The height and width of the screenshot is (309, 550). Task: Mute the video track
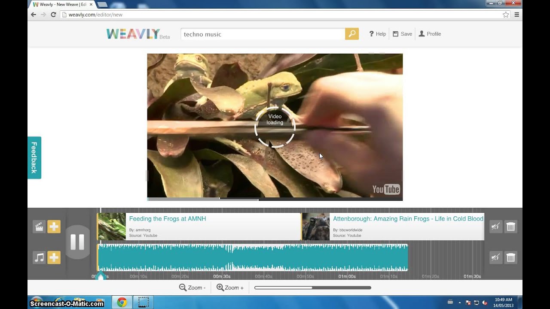(x=495, y=227)
